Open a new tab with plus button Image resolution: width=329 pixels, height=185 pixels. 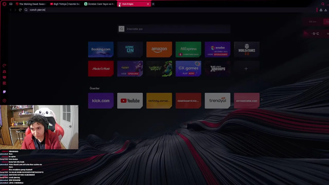[x=153, y=4]
